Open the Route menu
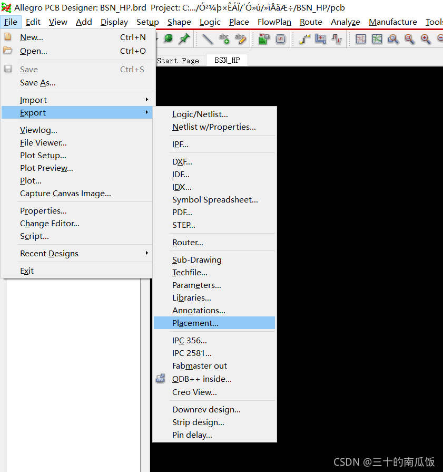The height and width of the screenshot is (472, 443). 311,22
